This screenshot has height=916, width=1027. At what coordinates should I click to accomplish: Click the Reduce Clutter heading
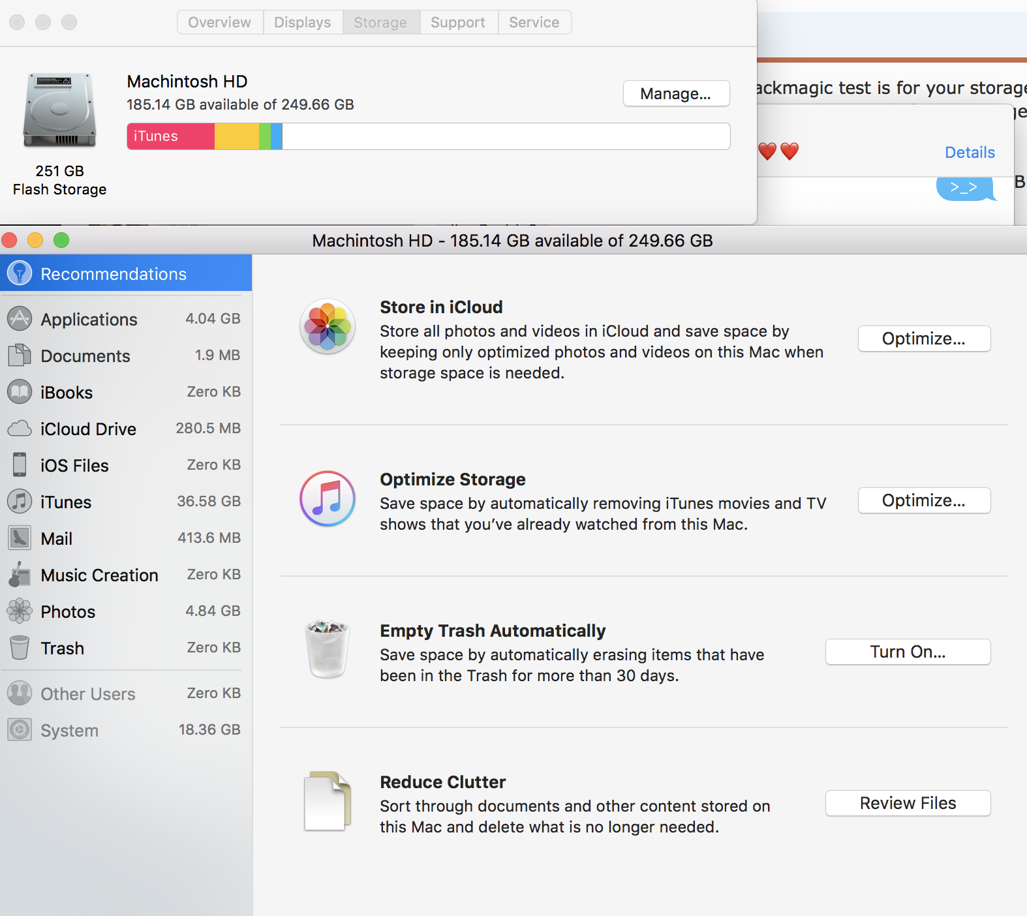443,782
